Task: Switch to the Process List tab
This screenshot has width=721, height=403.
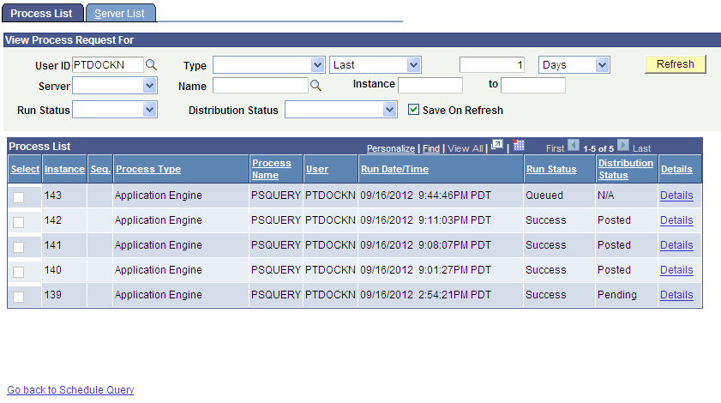Action: (42, 14)
